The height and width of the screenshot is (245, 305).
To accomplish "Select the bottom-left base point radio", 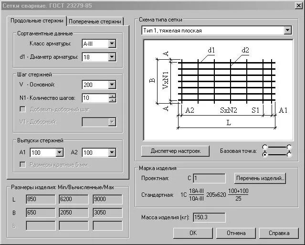I will coord(265,155).
